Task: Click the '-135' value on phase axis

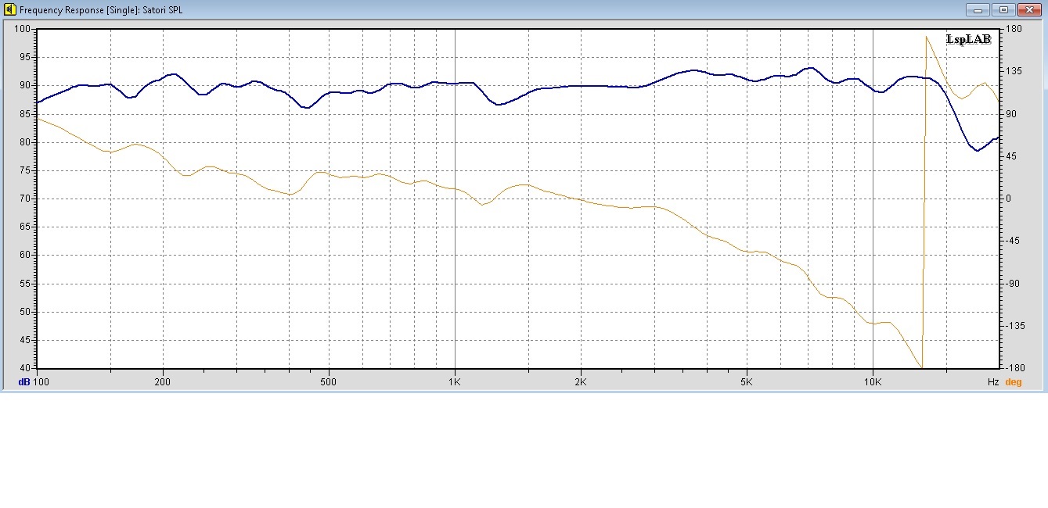Action: coord(1015,326)
